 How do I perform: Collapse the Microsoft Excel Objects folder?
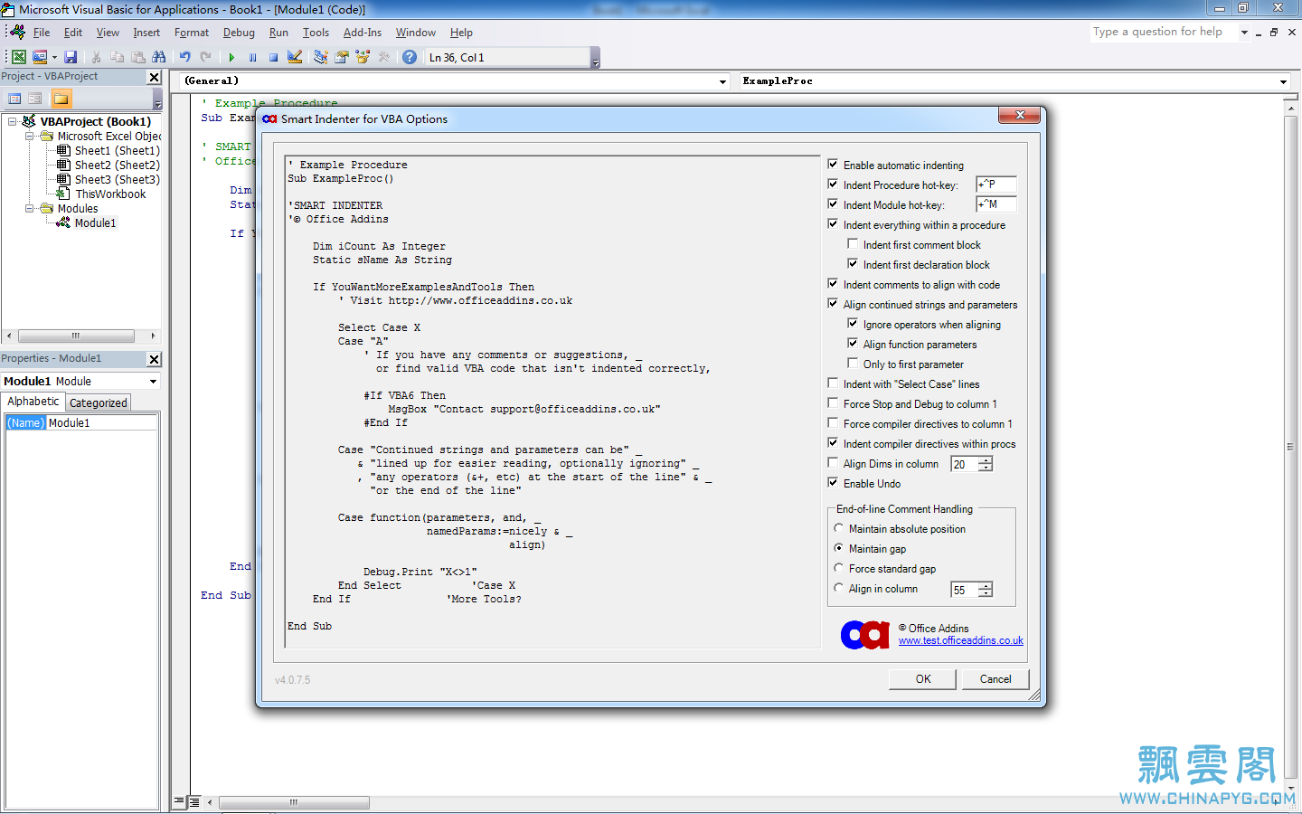click(x=29, y=136)
